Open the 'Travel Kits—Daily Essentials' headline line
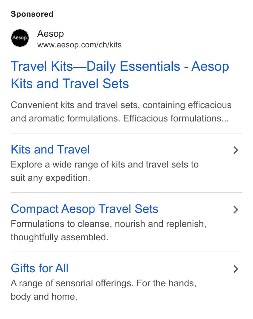Viewport: 253px width, 319px height. (x=120, y=66)
